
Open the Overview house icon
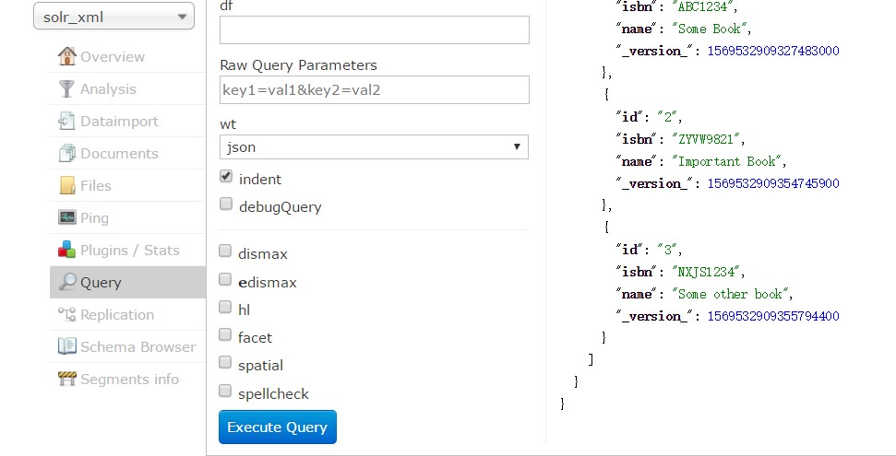pyautogui.click(x=66, y=56)
